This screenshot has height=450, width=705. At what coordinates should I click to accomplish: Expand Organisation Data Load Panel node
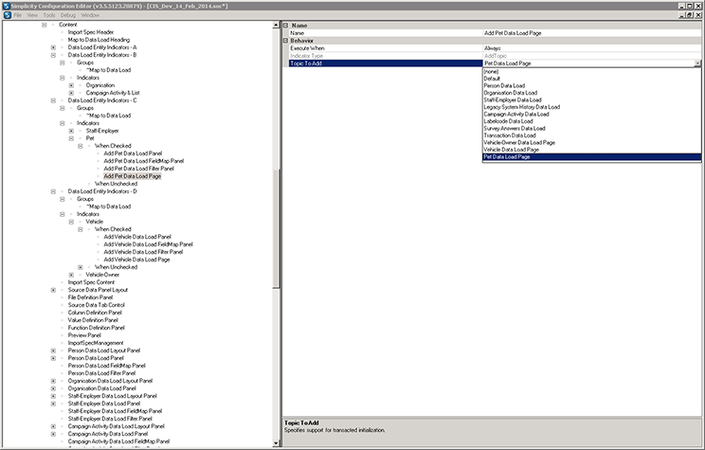[53, 388]
